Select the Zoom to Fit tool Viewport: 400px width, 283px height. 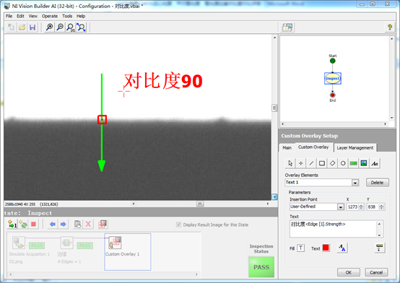[x=81, y=27]
